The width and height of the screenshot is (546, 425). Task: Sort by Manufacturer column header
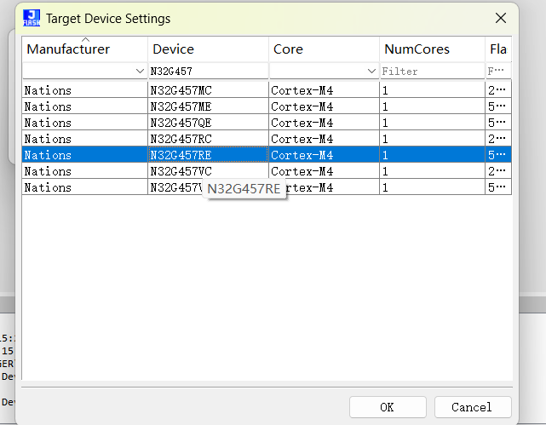point(84,49)
